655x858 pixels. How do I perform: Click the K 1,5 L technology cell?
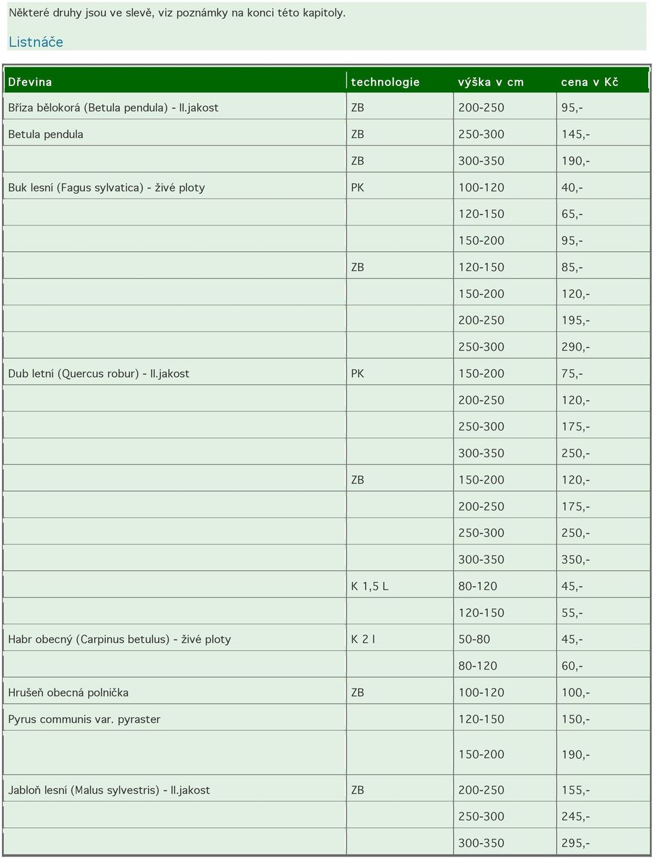coord(400,586)
